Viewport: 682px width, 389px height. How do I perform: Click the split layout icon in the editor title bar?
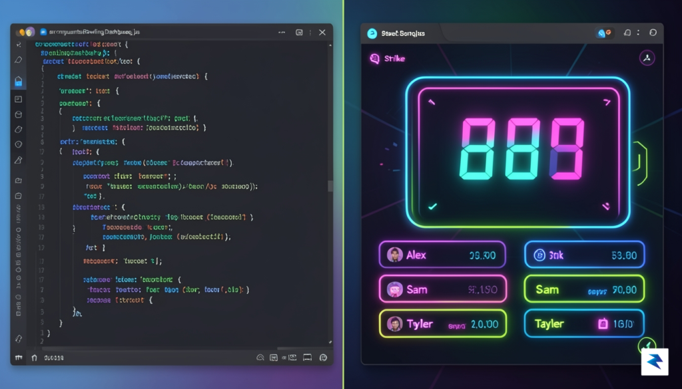(299, 32)
